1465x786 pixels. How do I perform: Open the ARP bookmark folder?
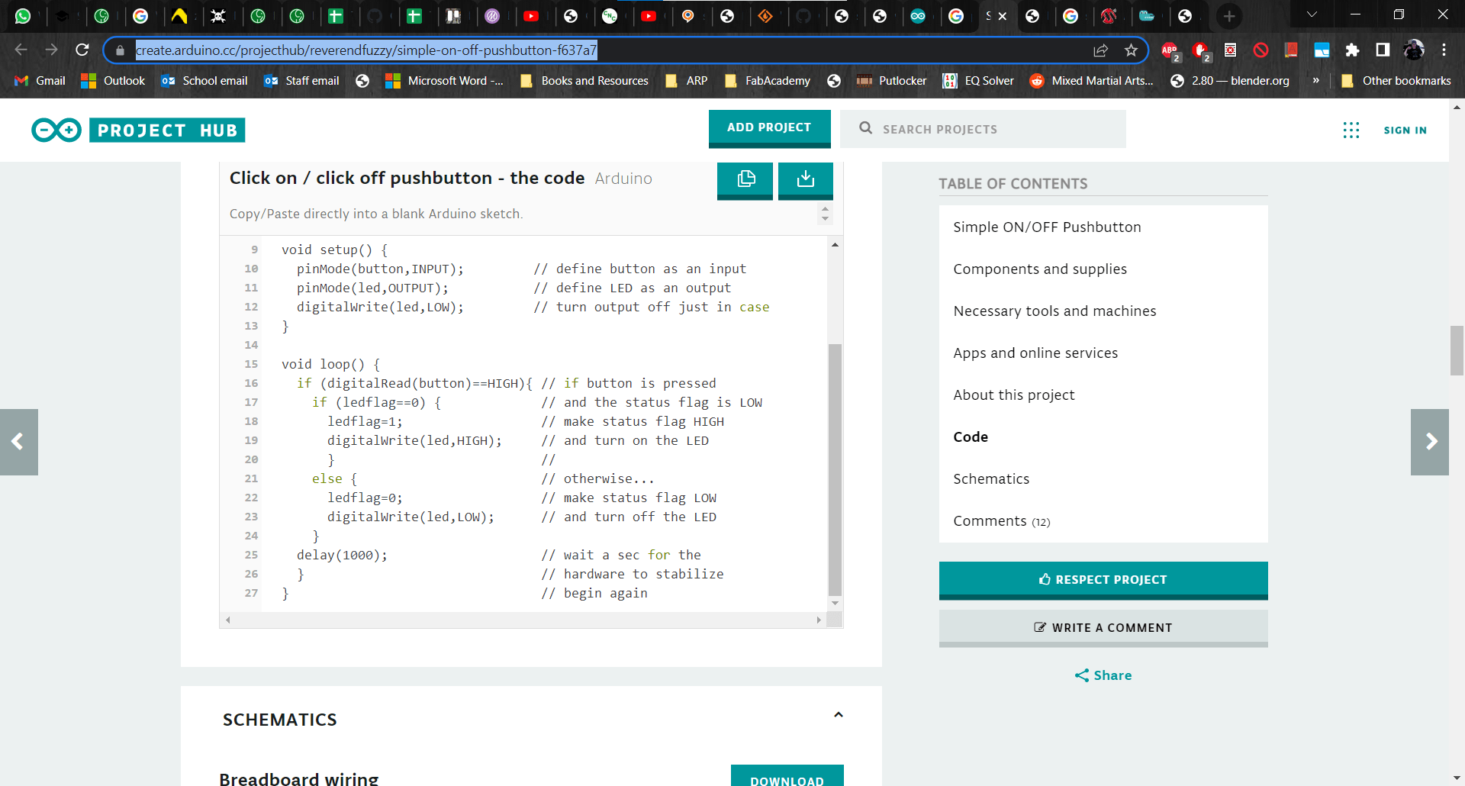coord(686,81)
